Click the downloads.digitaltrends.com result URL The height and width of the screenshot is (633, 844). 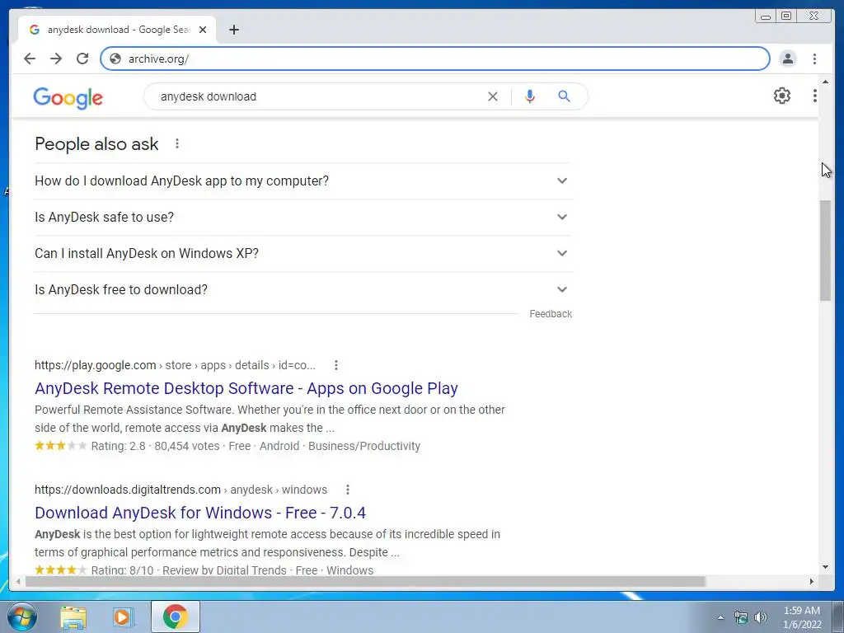tap(181, 490)
